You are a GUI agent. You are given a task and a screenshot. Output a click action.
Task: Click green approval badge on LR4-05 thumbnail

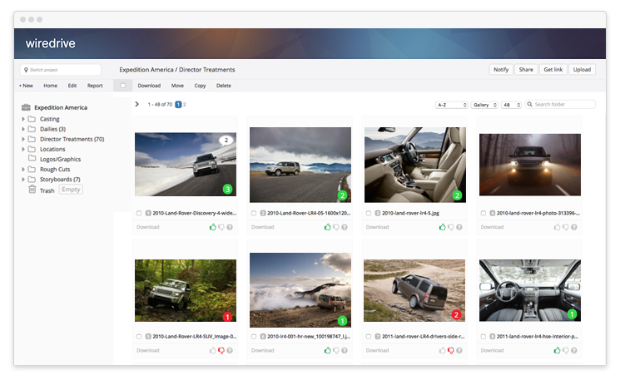[x=341, y=195]
